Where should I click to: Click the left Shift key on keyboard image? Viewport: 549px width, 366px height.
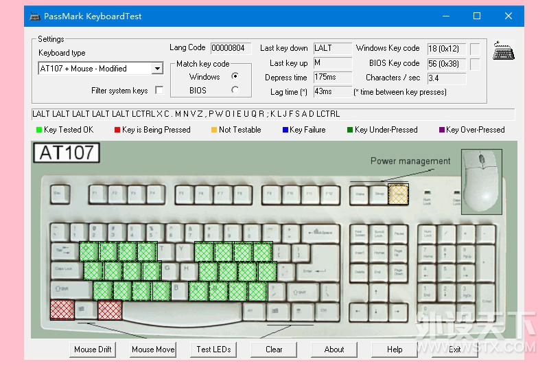click(x=71, y=290)
